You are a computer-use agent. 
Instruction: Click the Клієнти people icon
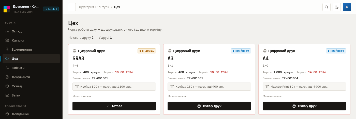click(x=7, y=68)
